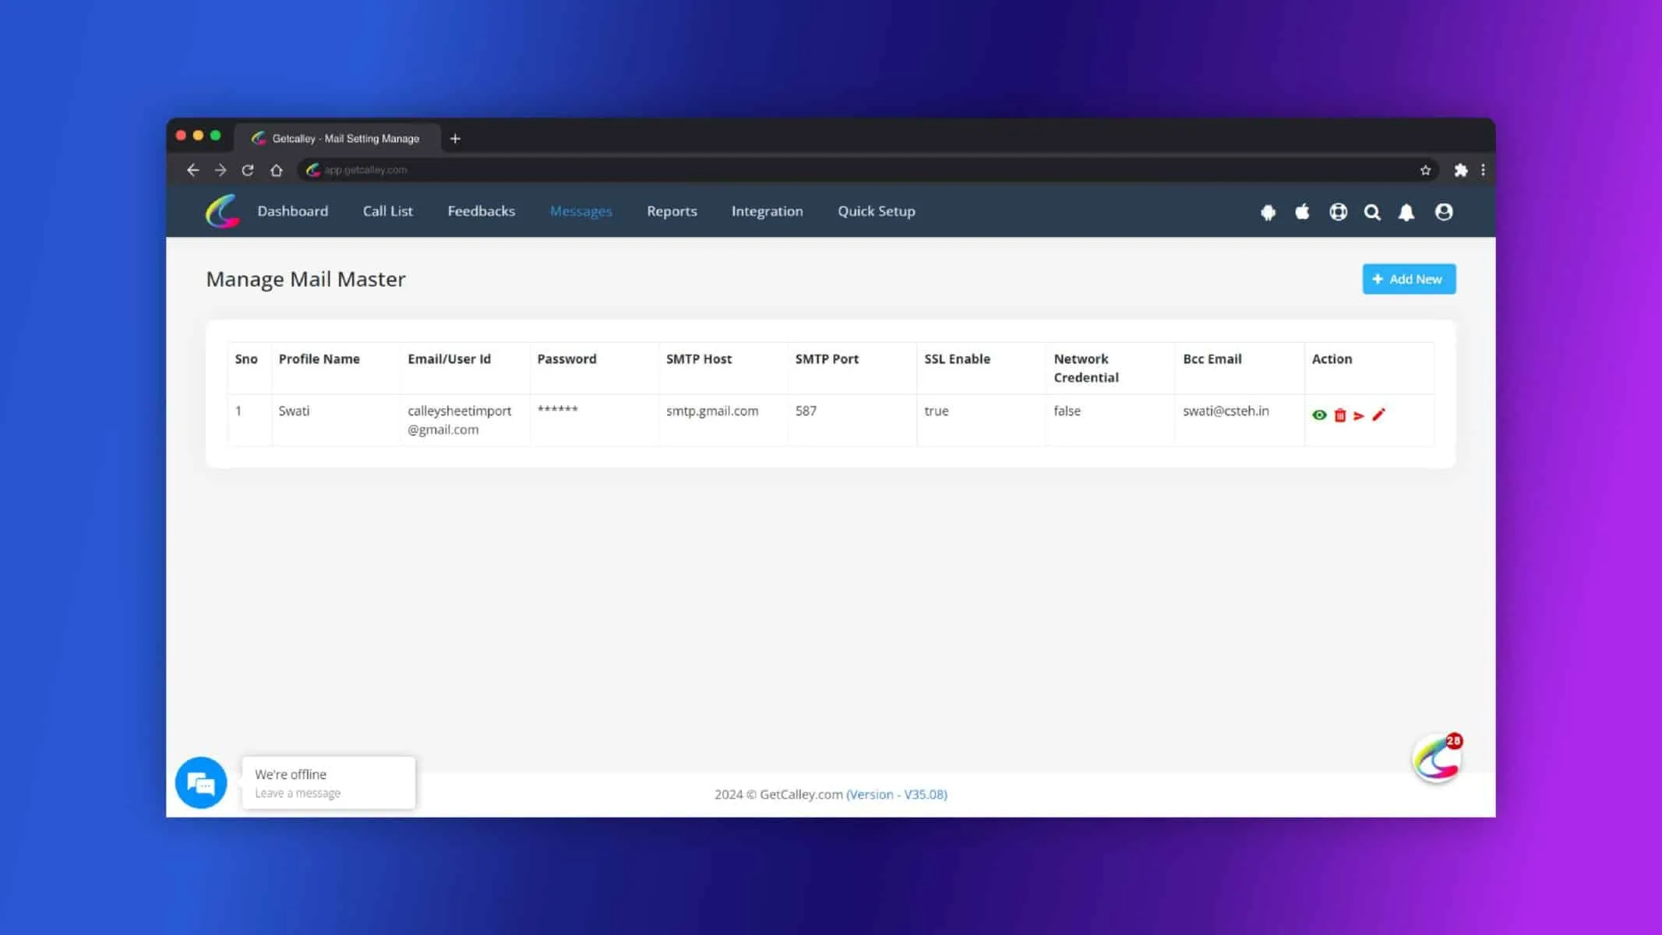Delete the Swati mail profile with trash icon
The image size is (1662, 935).
click(x=1339, y=415)
